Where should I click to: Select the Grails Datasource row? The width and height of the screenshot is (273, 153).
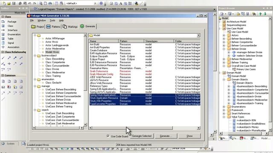(145, 71)
